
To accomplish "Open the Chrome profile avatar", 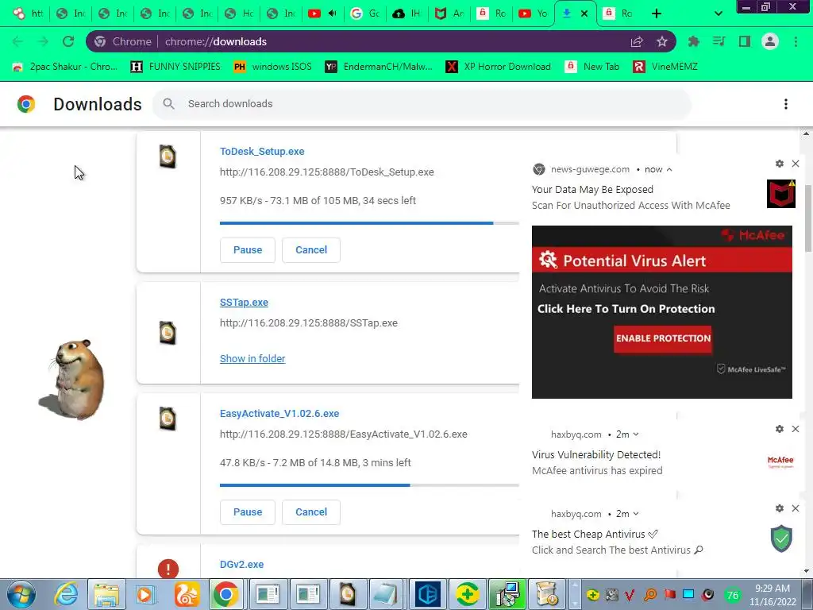I will pyautogui.click(x=770, y=41).
